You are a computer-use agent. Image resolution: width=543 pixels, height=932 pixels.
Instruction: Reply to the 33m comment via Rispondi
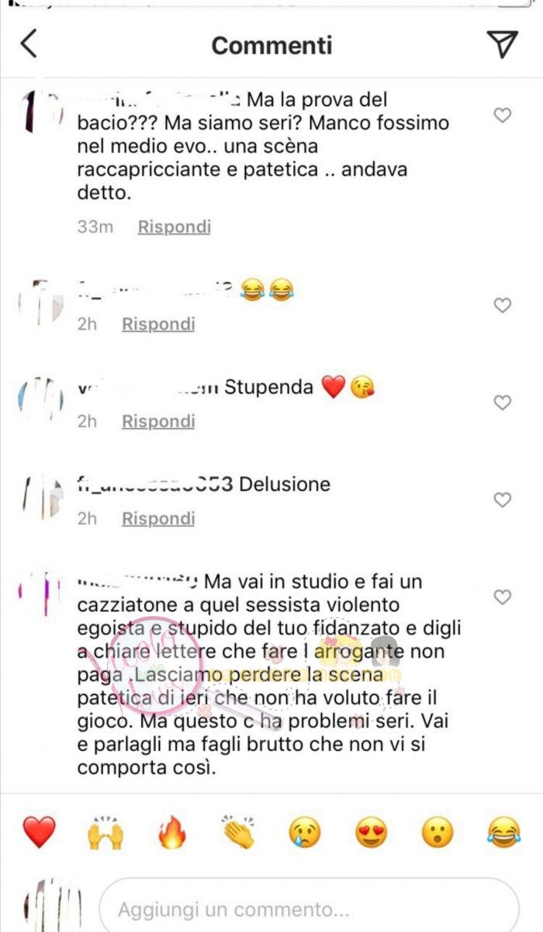(x=175, y=227)
